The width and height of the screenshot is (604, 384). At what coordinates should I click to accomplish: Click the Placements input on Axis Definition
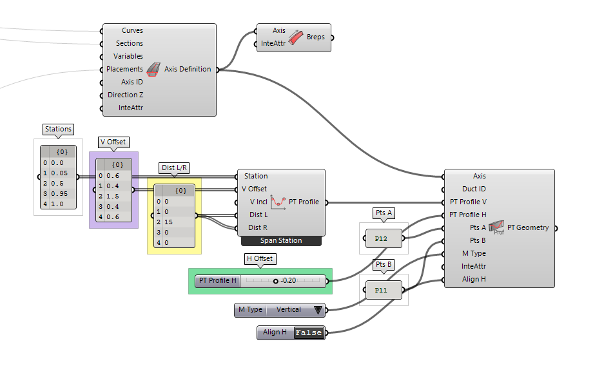[124, 69]
